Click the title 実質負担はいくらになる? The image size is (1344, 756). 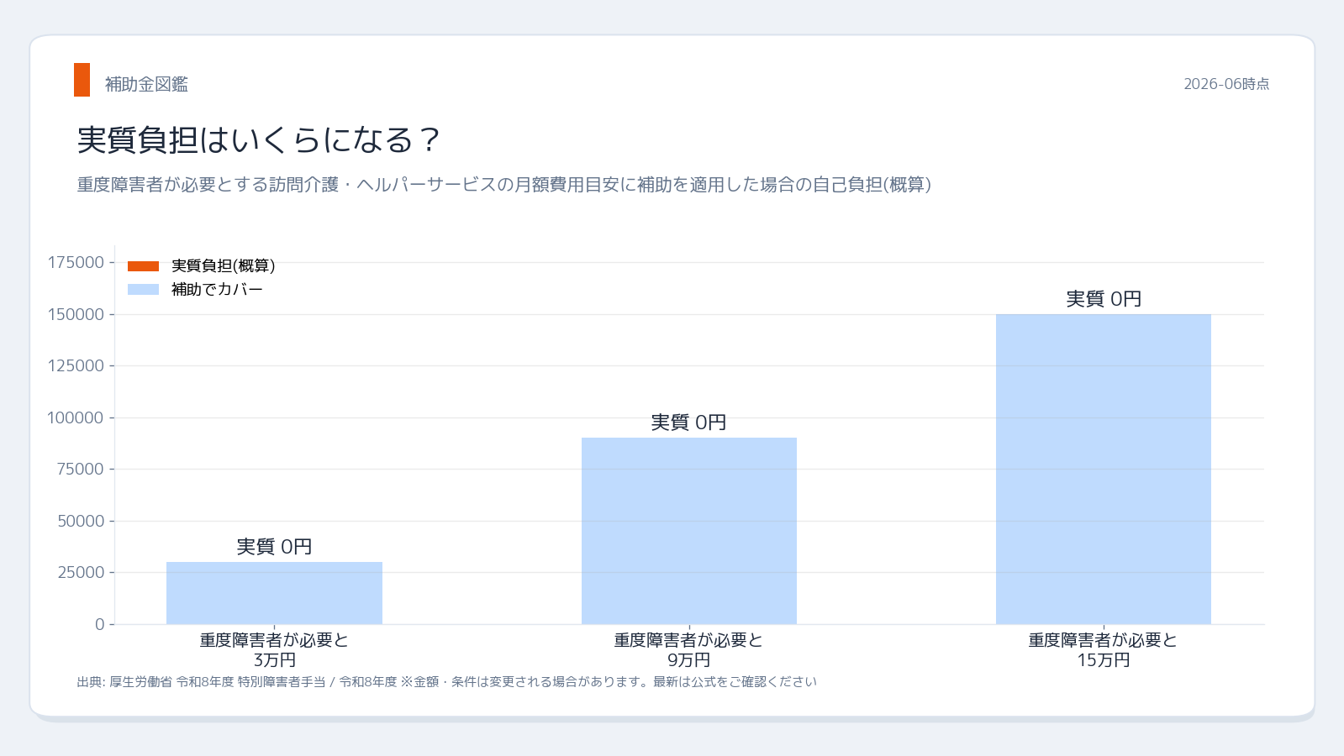(258, 139)
